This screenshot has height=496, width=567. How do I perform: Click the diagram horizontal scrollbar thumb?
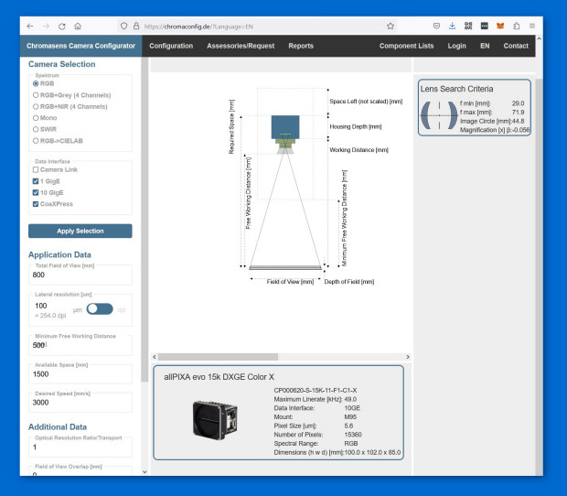(x=218, y=357)
